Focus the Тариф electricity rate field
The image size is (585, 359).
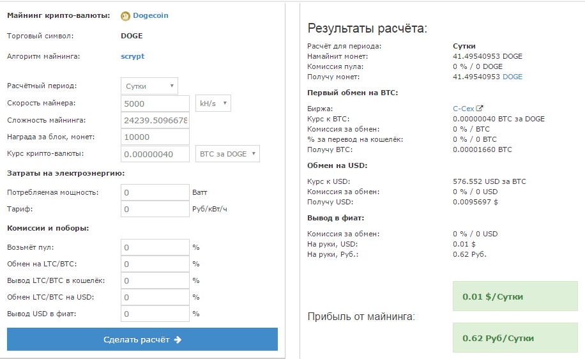point(155,209)
